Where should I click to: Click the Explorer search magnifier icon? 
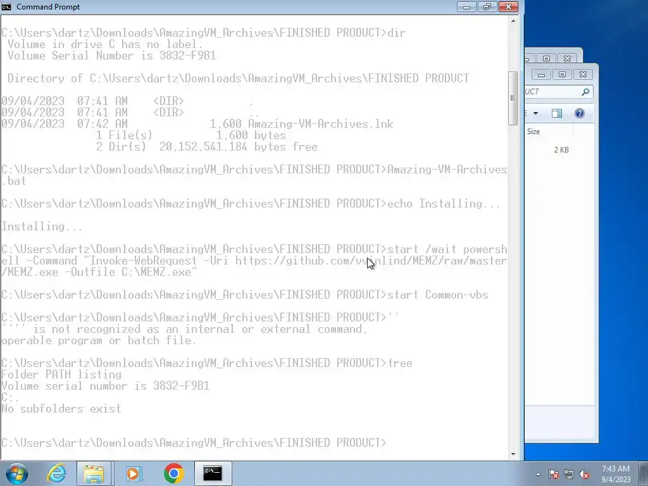click(x=585, y=92)
